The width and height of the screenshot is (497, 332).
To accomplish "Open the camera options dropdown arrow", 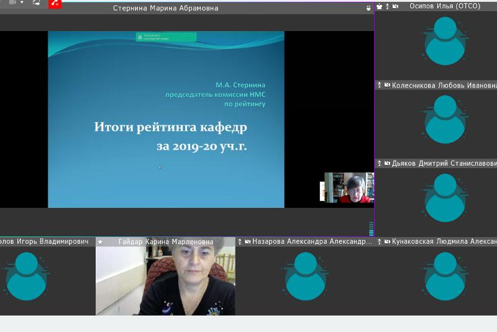I will 22,2.
